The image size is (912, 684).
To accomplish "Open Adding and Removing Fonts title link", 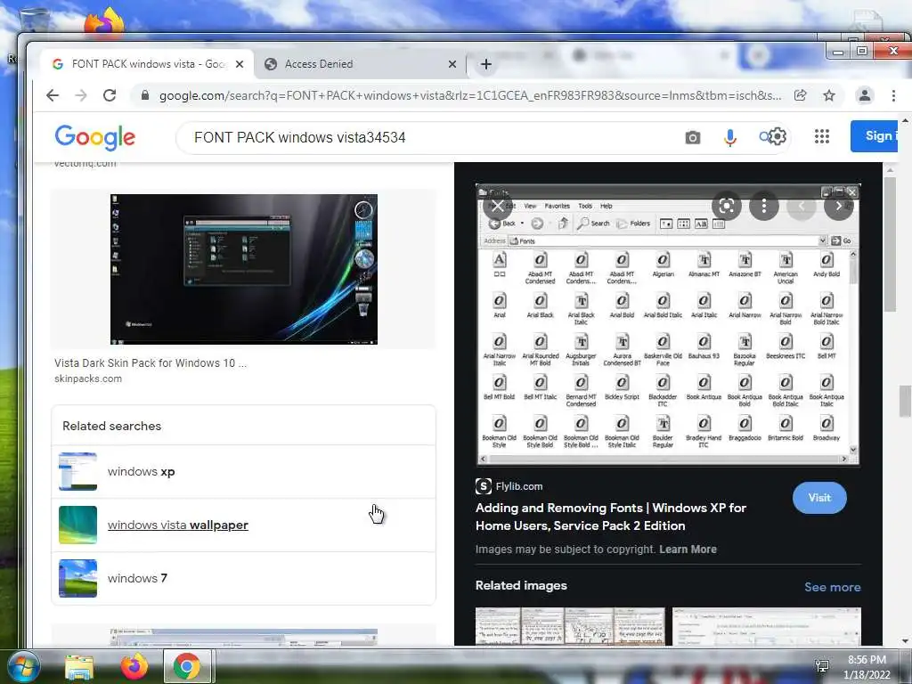I will click(x=611, y=517).
